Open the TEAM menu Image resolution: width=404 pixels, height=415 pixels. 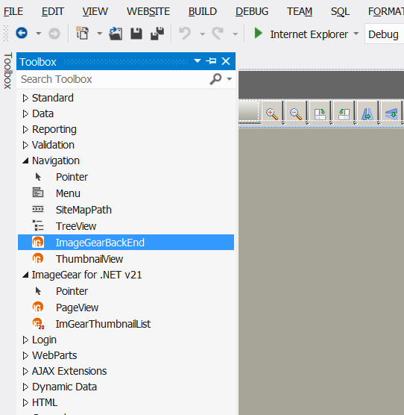point(300,11)
